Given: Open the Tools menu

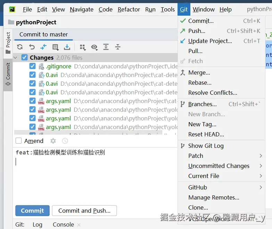Looking at the screenshot, I should [x=167, y=9].
